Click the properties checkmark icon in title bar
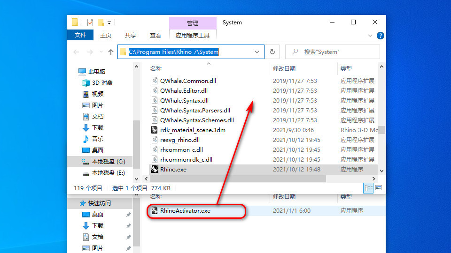The height and width of the screenshot is (253, 451). click(x=90, y=22)
